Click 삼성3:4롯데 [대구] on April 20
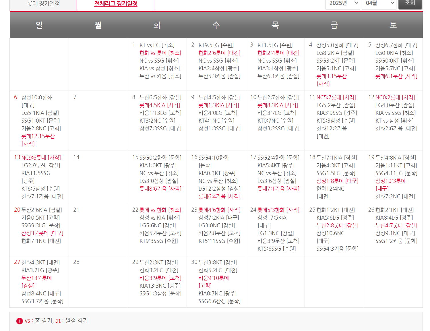430x331 pixels. (x=42, y=233)
